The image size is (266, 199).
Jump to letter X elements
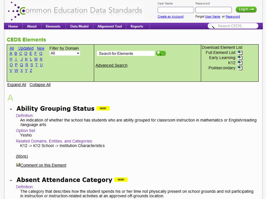(x=22, y=70)
